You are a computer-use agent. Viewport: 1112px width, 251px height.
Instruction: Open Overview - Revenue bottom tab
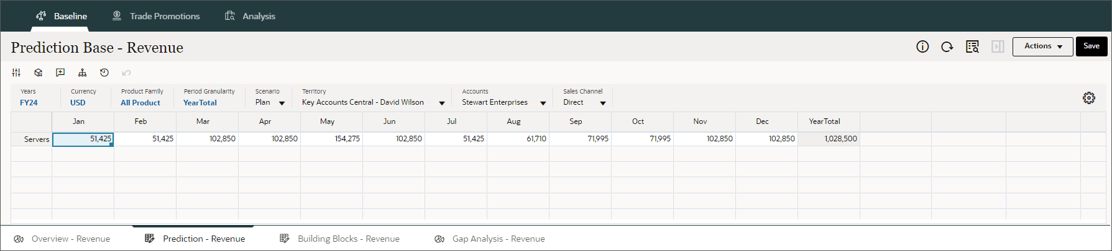point(62,239)
